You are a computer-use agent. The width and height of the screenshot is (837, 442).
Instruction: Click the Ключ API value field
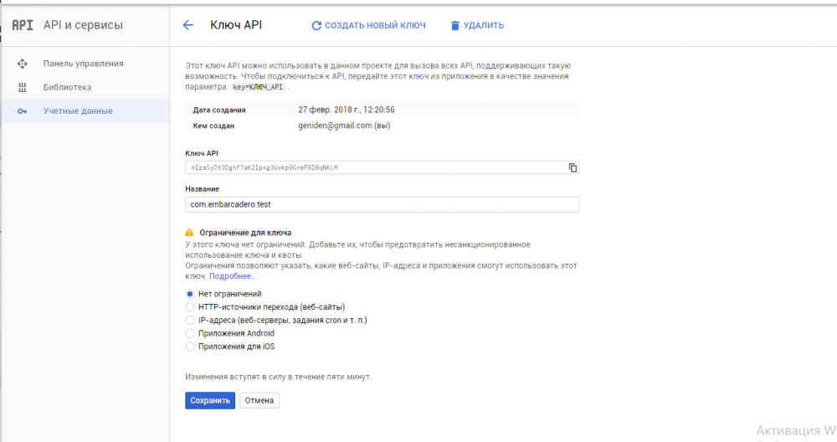(382, 167)
